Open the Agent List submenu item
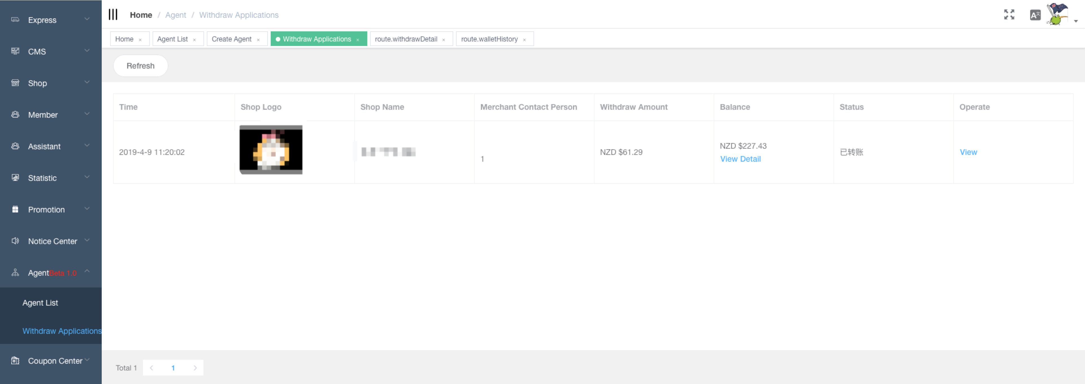1085x384 pixels. click(x=40, y=303)
